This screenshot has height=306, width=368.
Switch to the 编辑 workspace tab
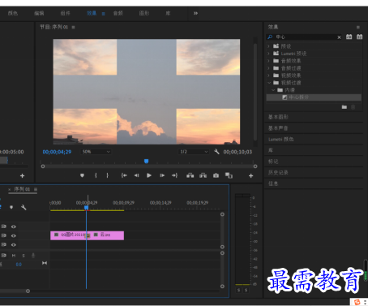(39, 13)
